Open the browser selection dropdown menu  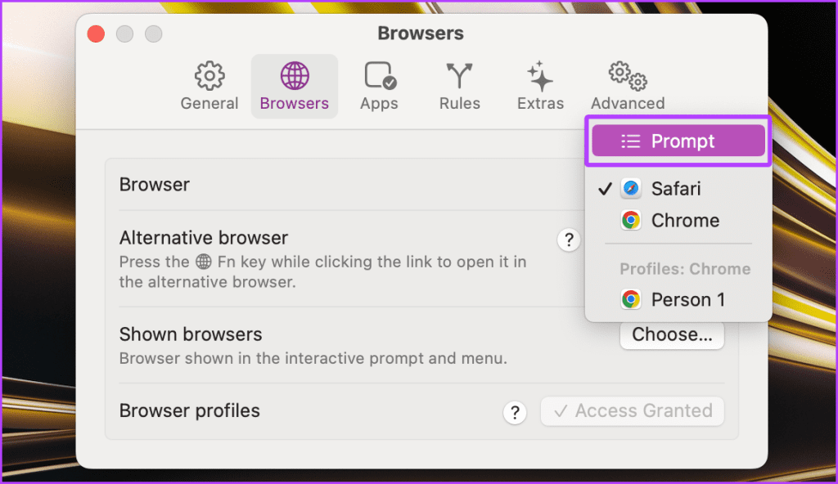click(678, 141)
